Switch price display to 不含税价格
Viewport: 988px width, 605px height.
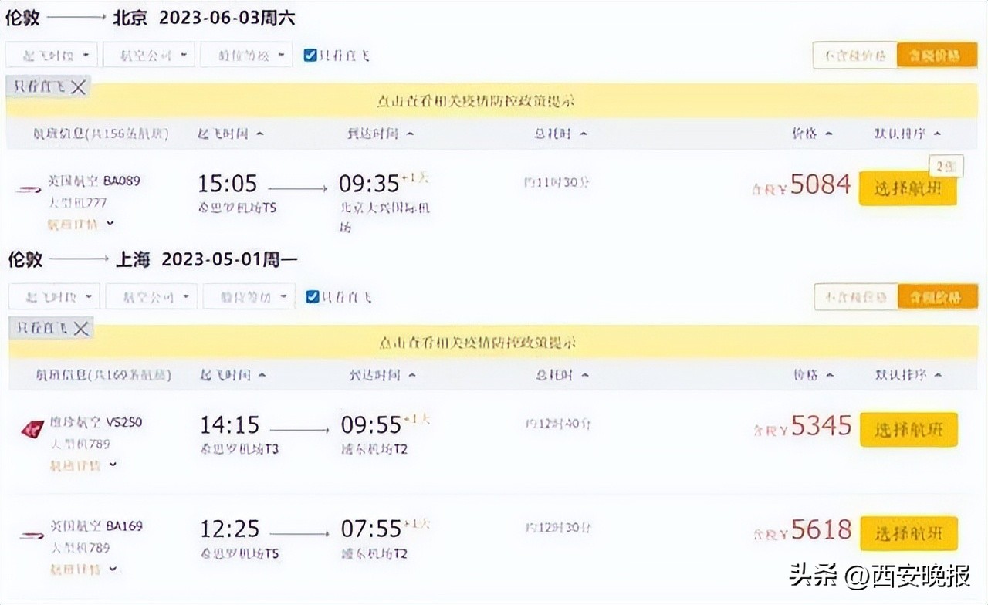point(854,55)
